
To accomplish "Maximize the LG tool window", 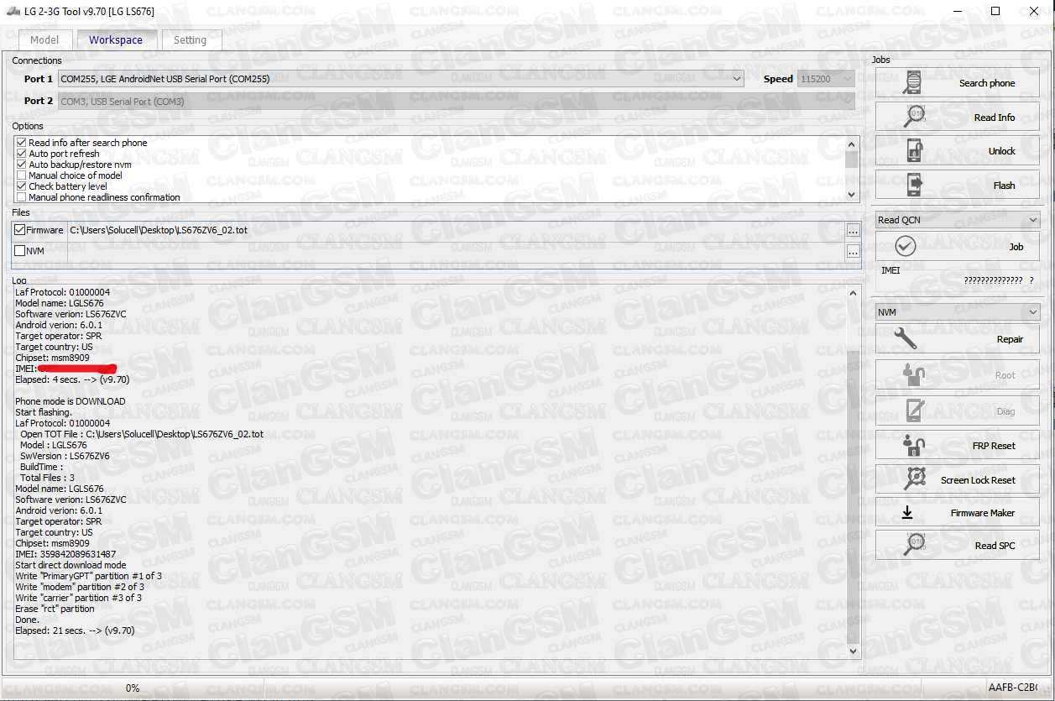I will pyautogui.click(x=995, y=12).
